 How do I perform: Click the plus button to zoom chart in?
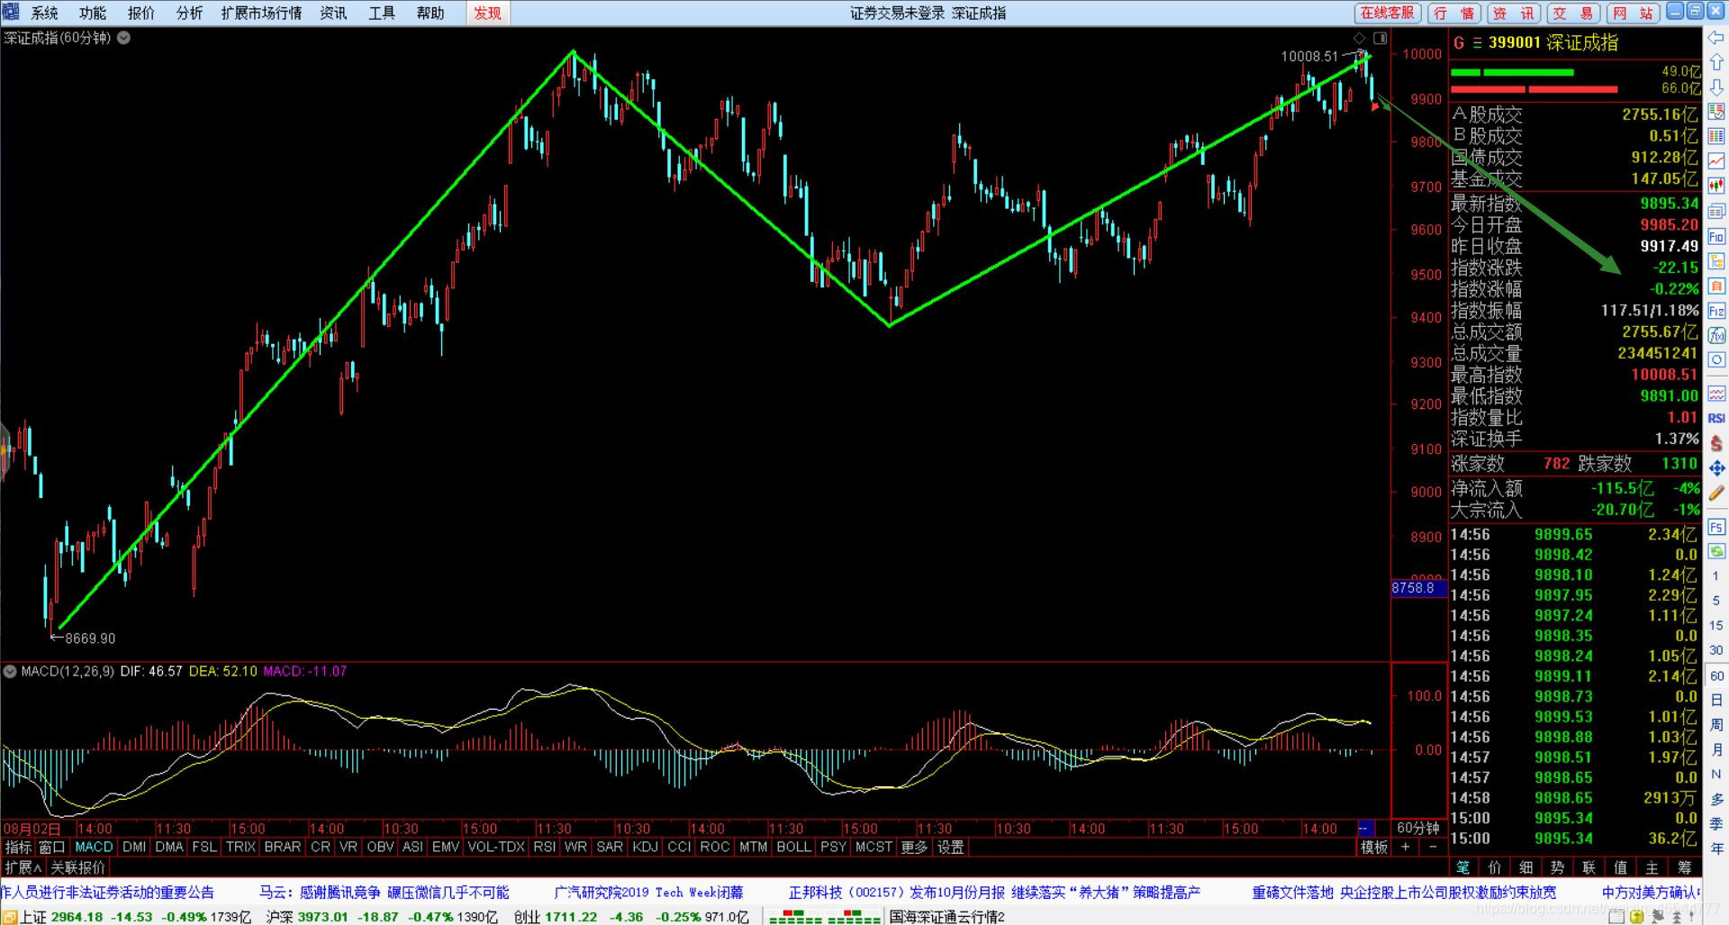pos(1406,847)
